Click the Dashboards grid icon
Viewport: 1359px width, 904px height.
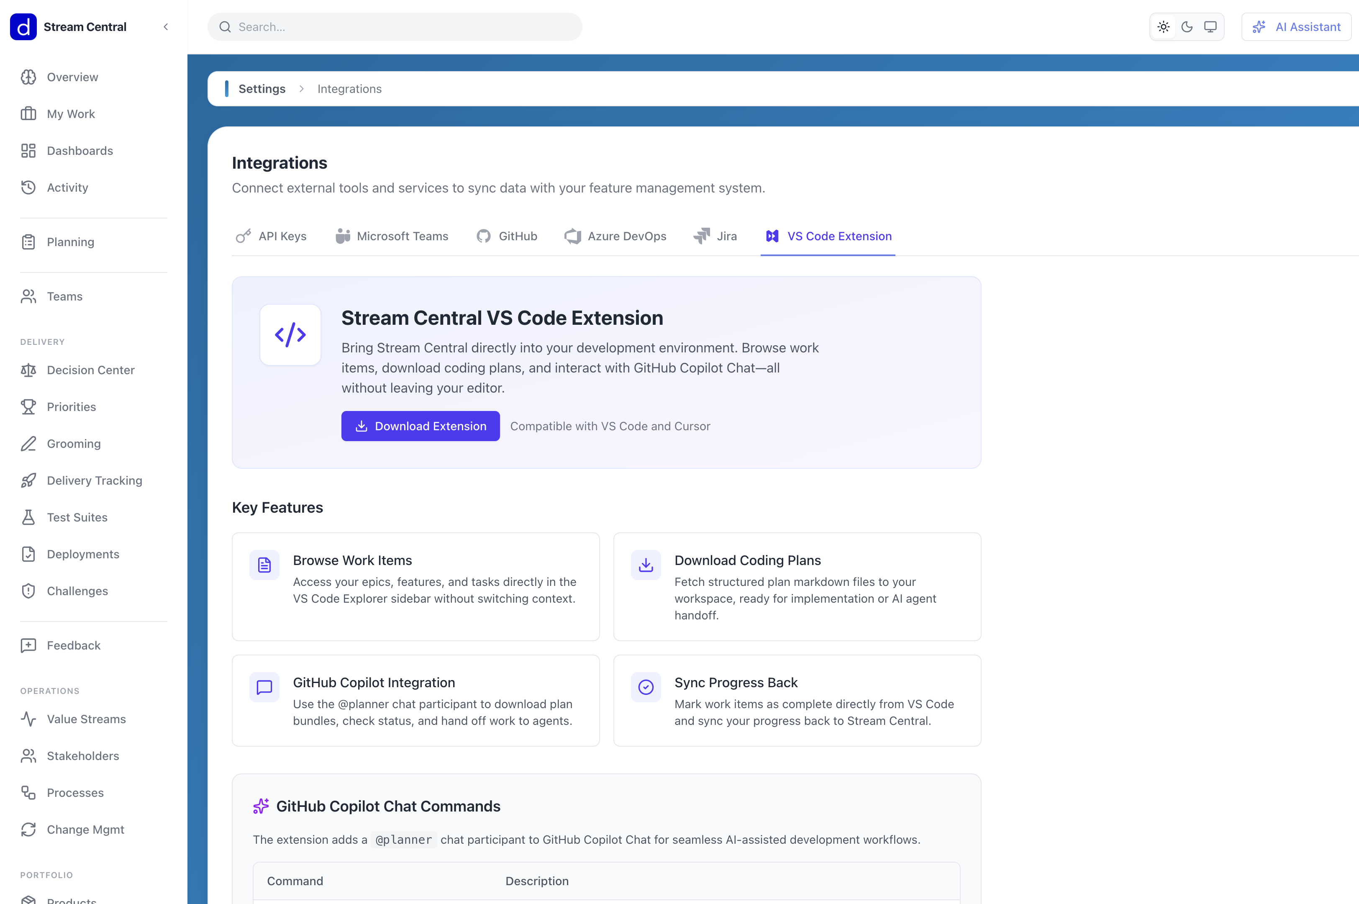(28, 151)
